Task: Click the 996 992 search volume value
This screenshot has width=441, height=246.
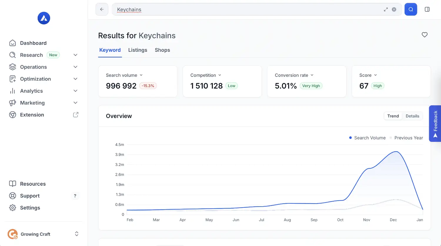Action: [x=121, y=86]
